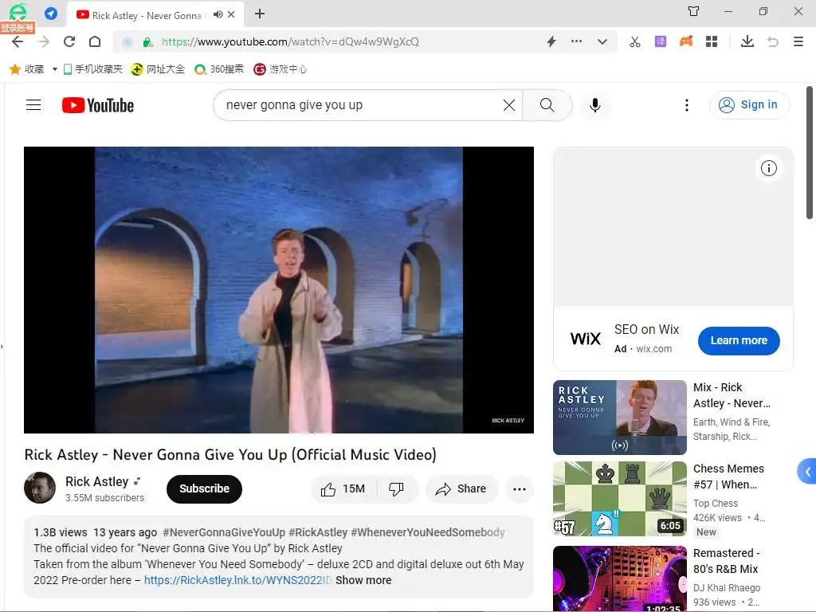Click the Sign in button
The image size is (816, 612).
click(x=749, y=105)
